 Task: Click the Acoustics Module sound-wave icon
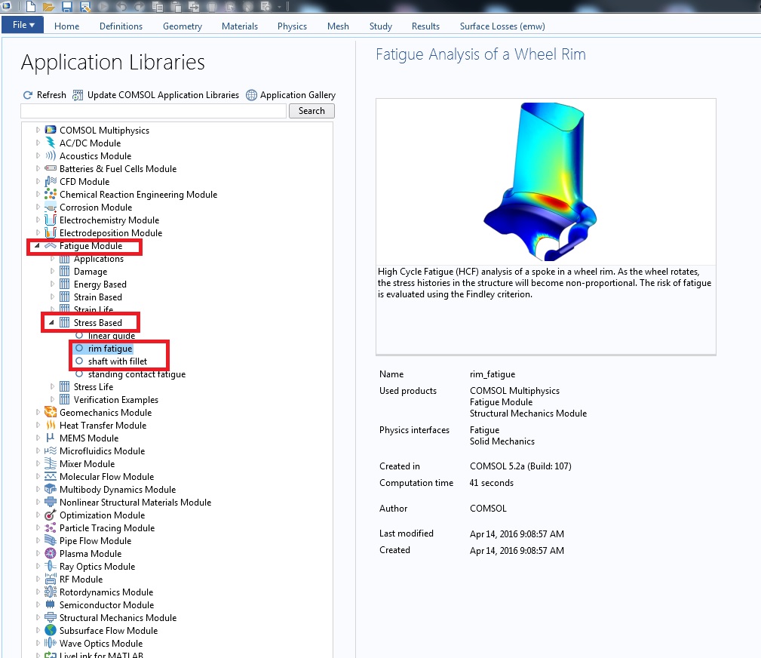tap(51, 156)
